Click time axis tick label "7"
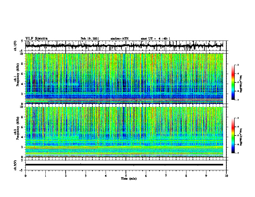255x197 pixels. pos(166,176)
